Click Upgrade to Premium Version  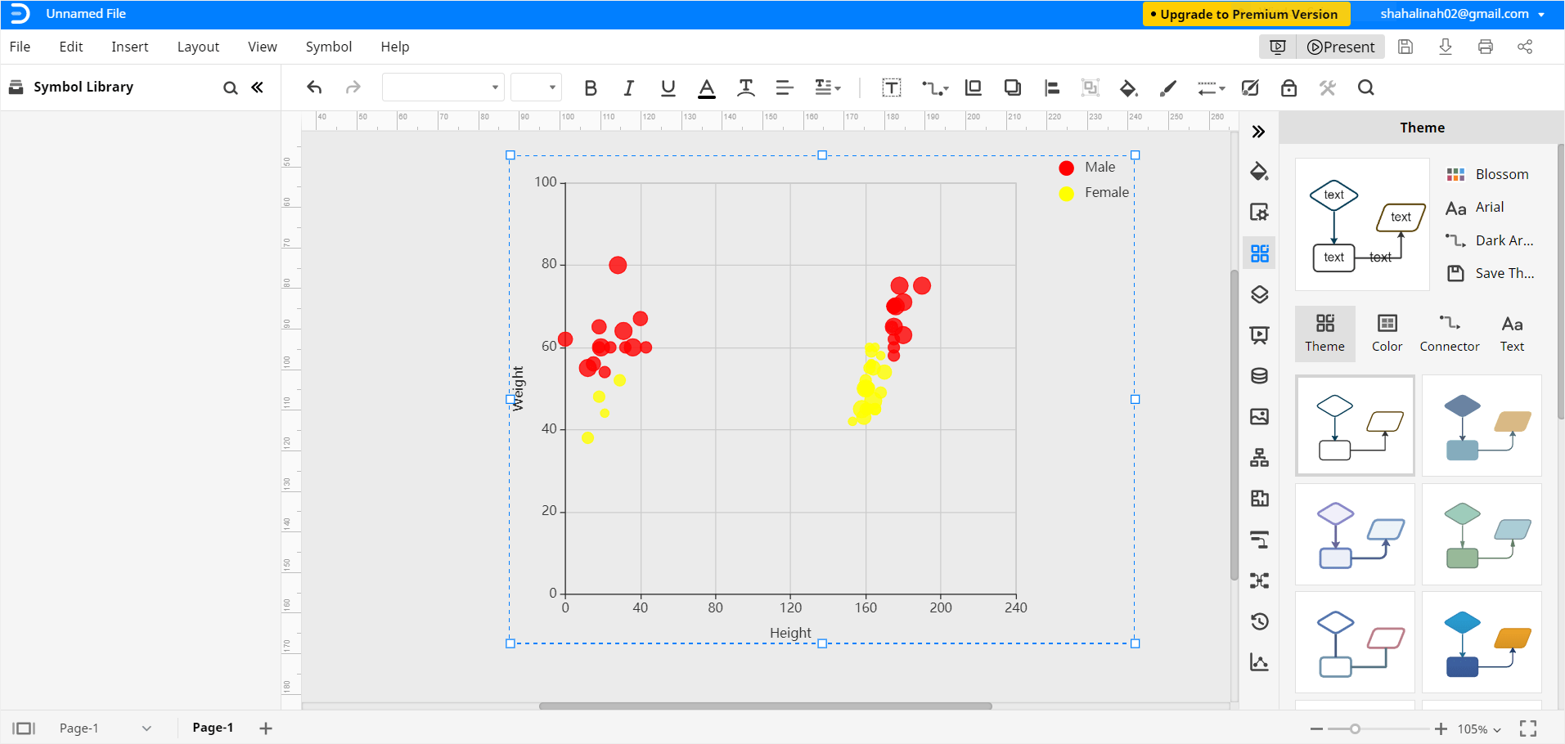click(1245, 14)
